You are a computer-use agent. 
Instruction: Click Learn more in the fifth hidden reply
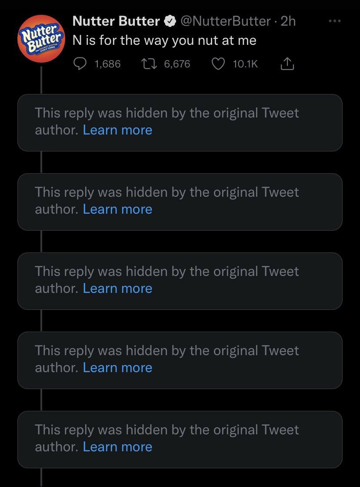pos(118,447)
